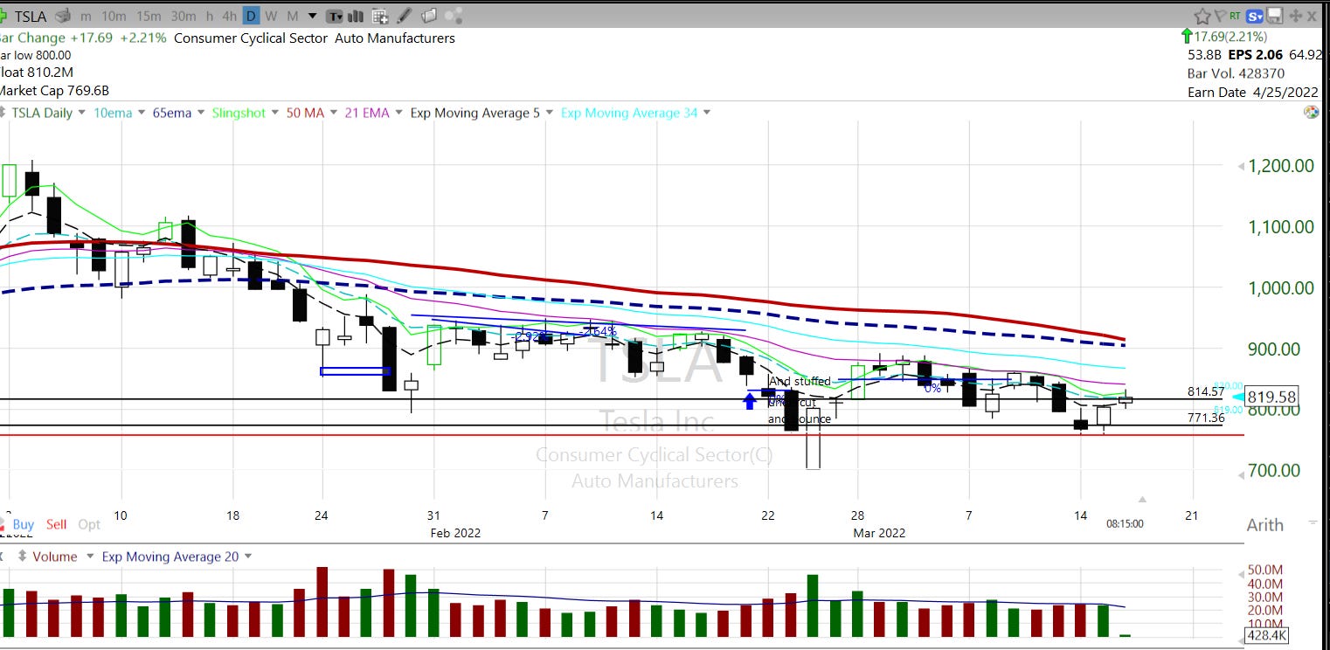
Task: Open the Slingshot indicator dropdown
Action: pyautogui.click(x=274, y=113)
